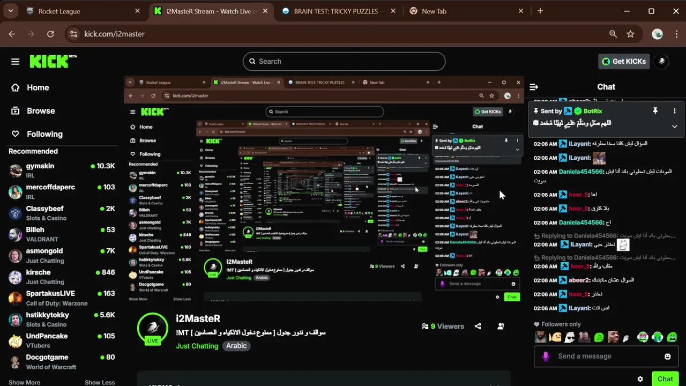Collapse the chat panel using the arrow icon
Screen dimensions: 686x386
point(534,87)
